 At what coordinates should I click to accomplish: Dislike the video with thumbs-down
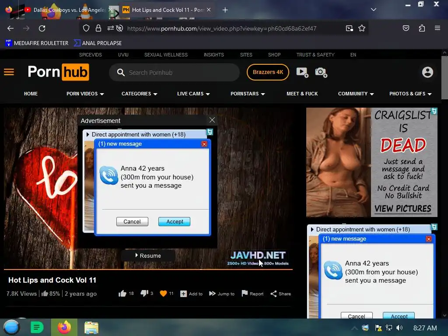(144, 294)
